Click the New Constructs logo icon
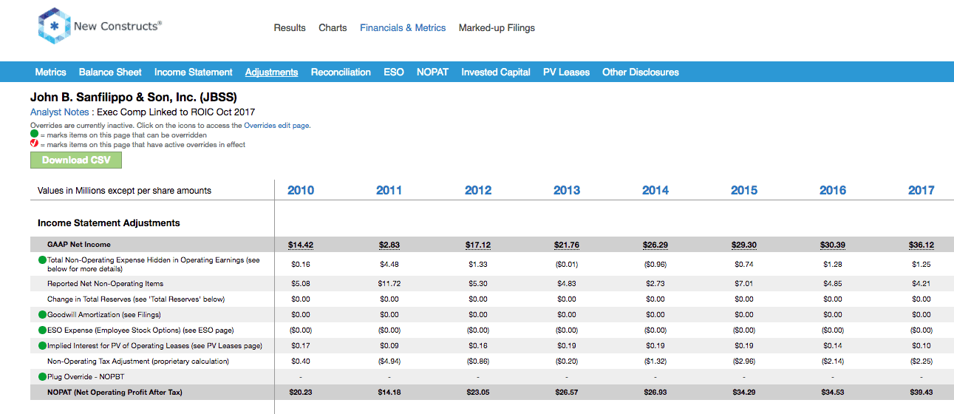The width and height of the screenshot is (954, 414). tap(55, 27)
